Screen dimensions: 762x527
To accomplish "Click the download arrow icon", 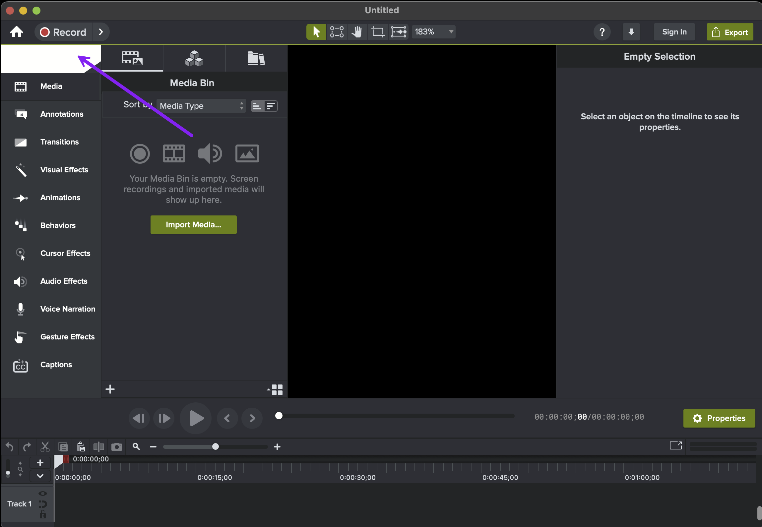I will 631,32.
